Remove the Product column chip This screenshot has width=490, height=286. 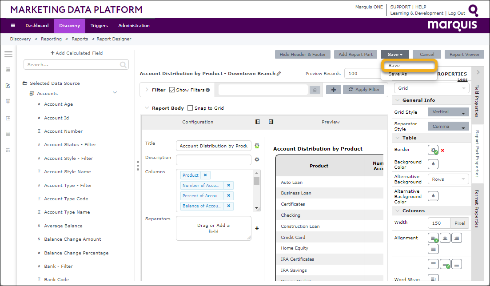[x=205, y=175]
